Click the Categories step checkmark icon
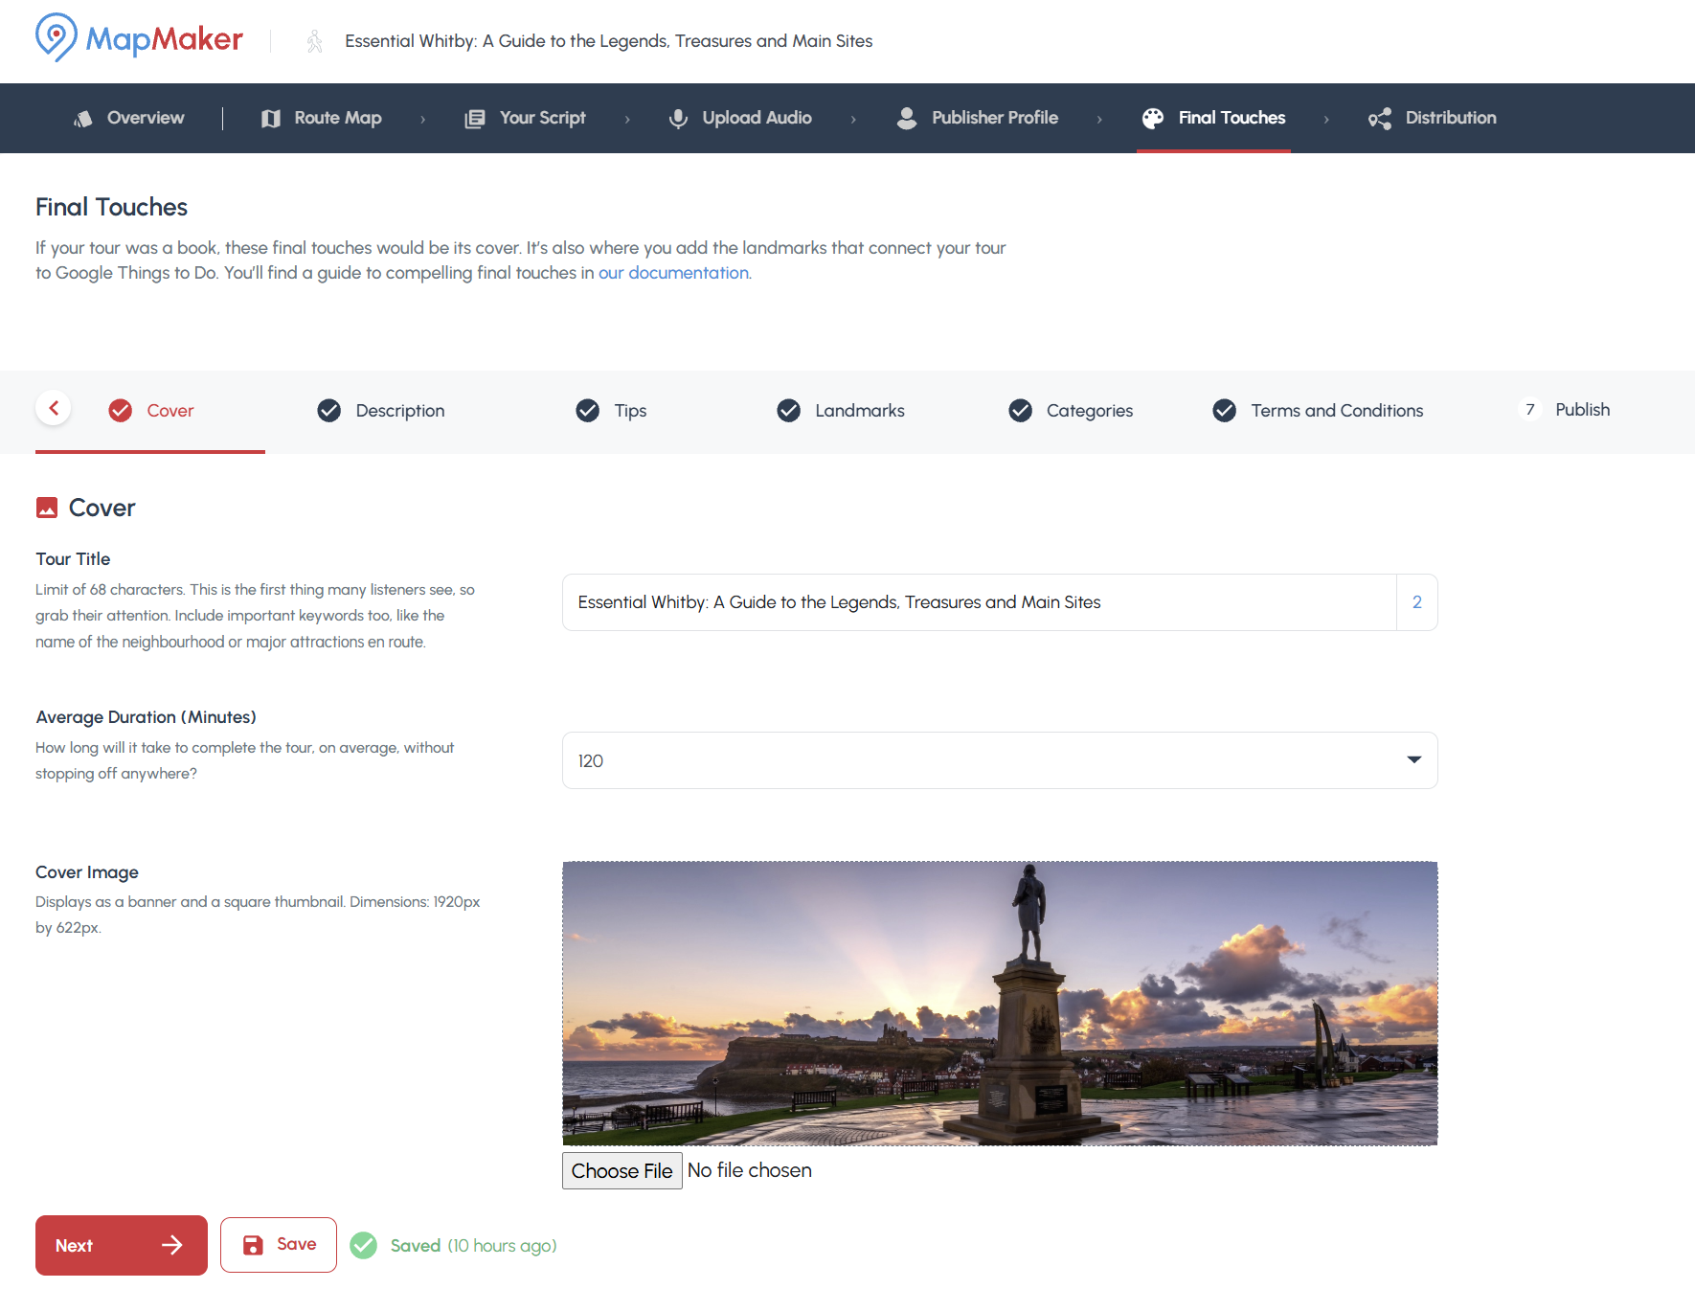 click(1021, 411)
